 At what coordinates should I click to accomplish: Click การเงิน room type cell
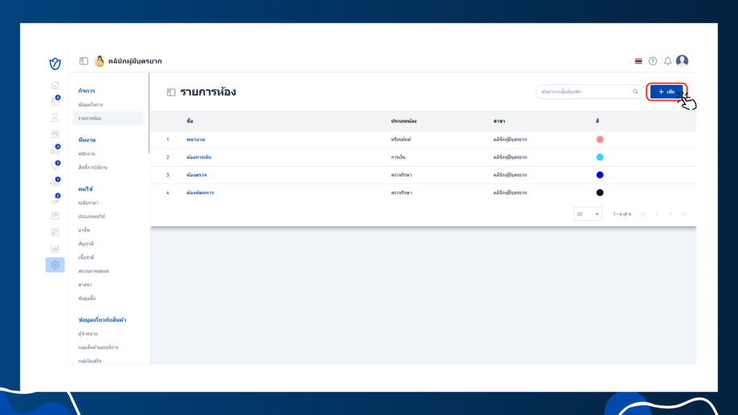(x=398, y=157)
